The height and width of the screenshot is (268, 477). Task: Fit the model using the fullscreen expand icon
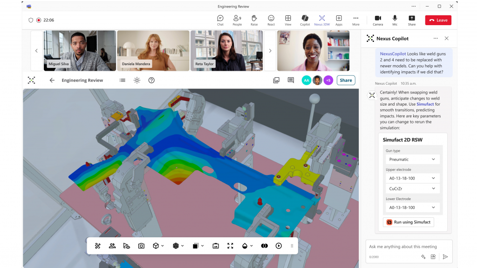pyautogui.click(x=230, y=246)
